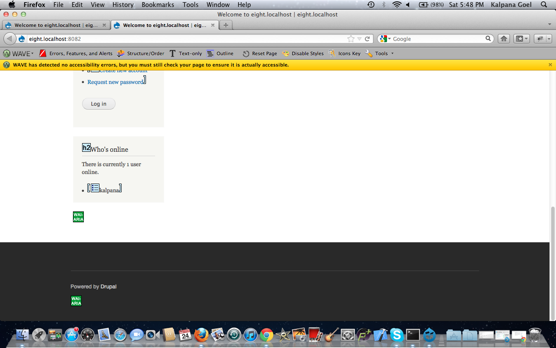Screen dimensions: 556x348
Task: Open the Bookmarks toolbar button menu
Action: point(521,39)
